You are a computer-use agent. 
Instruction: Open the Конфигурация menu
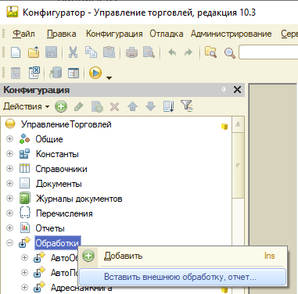pyautogui.click(x=114, y=34)
